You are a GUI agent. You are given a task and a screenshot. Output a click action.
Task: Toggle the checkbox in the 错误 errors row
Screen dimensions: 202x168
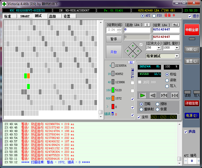(132, 115)
